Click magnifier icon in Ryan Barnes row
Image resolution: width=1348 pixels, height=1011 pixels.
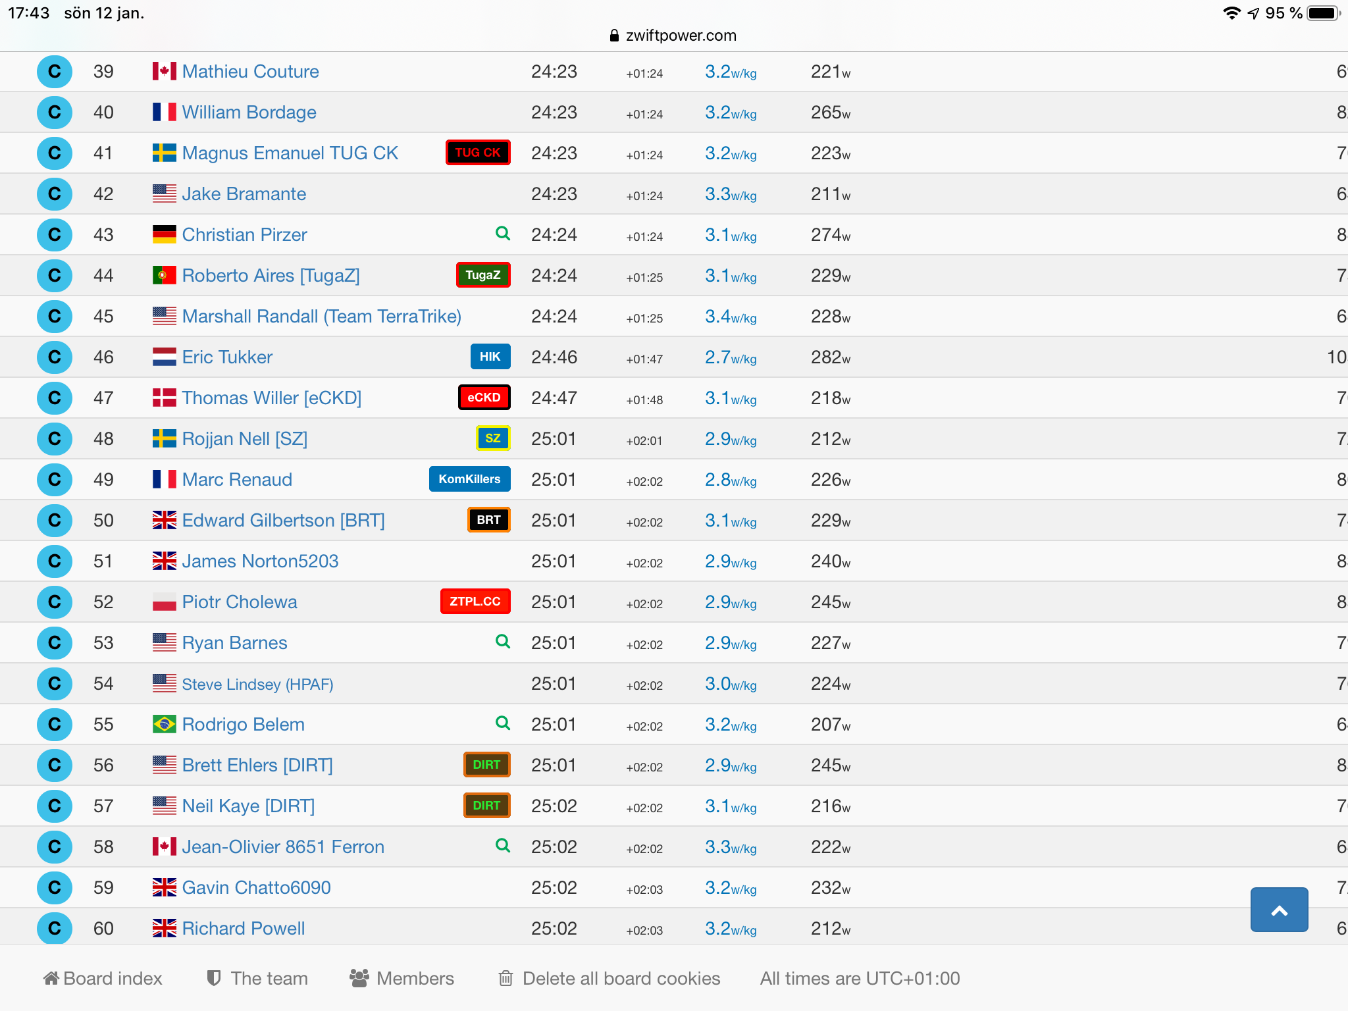[x=503, y=641]
